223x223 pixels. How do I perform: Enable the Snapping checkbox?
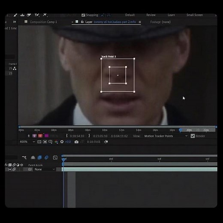(83, 15)
